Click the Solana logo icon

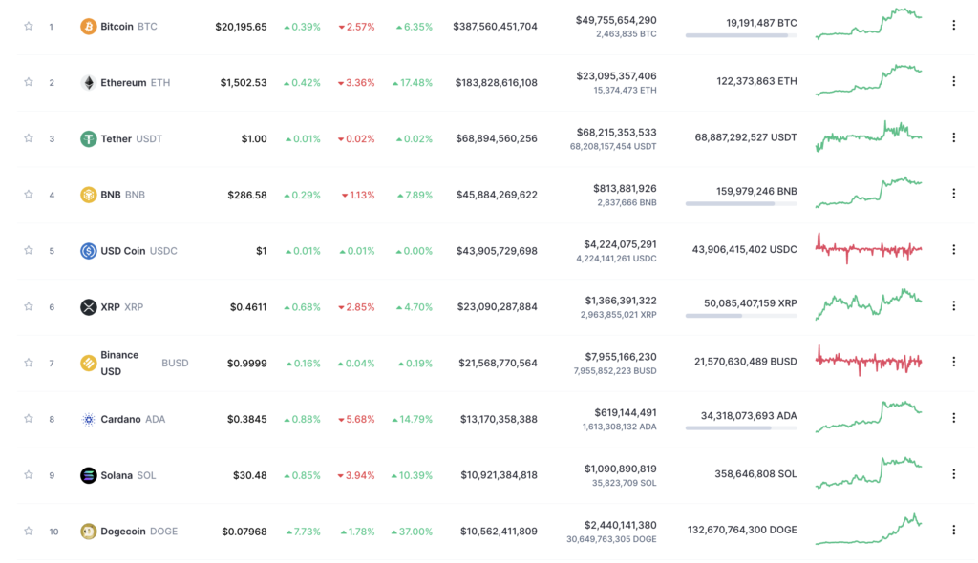click(89, 475)
